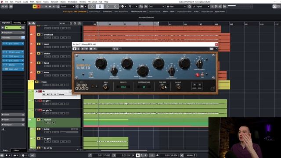This screenshot has width=281, height=158.
Task: Expand the Notepad section in Inspector
Action: coord(13,125)
